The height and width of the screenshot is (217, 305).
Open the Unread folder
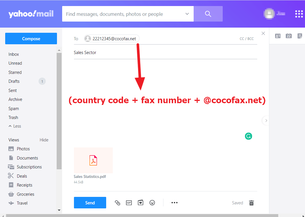(x=15, y=63)
